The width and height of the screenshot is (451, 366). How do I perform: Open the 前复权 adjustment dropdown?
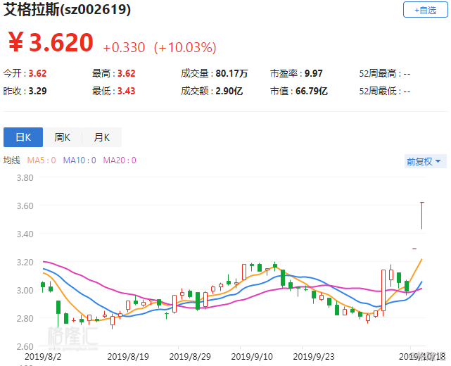[425, 161]
